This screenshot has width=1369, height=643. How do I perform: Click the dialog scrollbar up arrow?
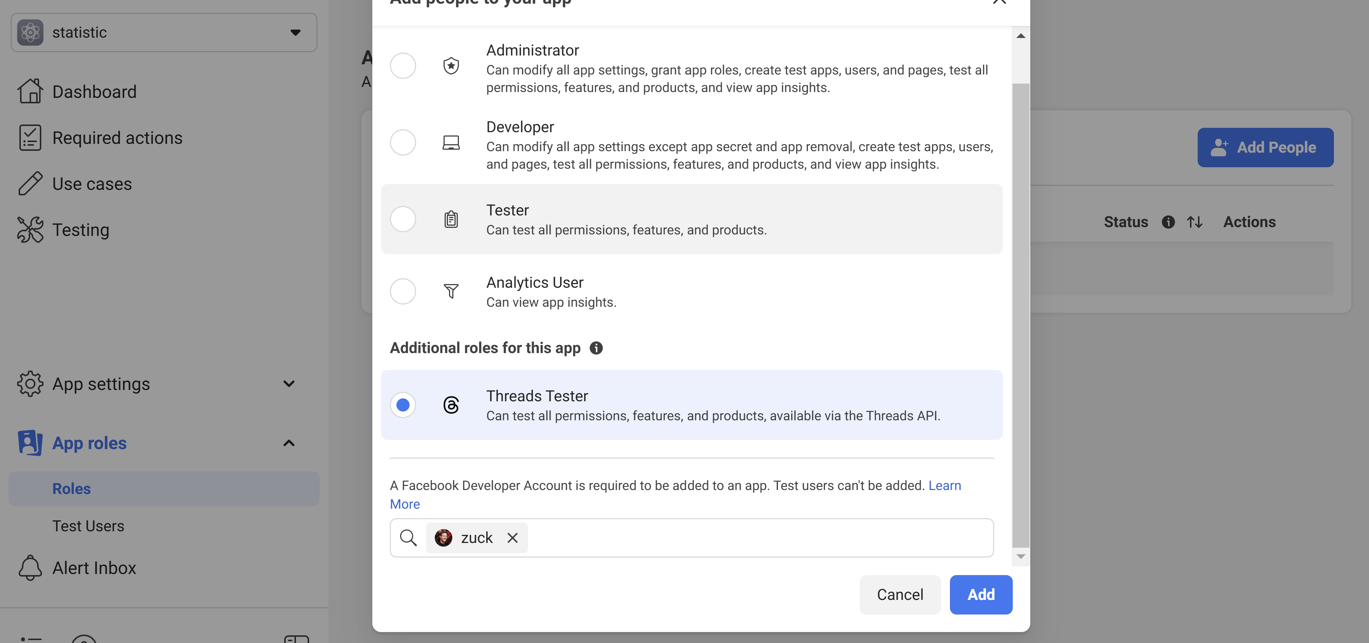1020,36
